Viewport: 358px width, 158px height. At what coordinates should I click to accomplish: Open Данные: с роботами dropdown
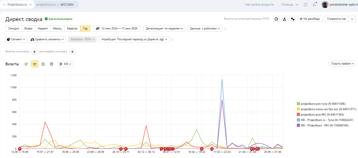point(205,29)
